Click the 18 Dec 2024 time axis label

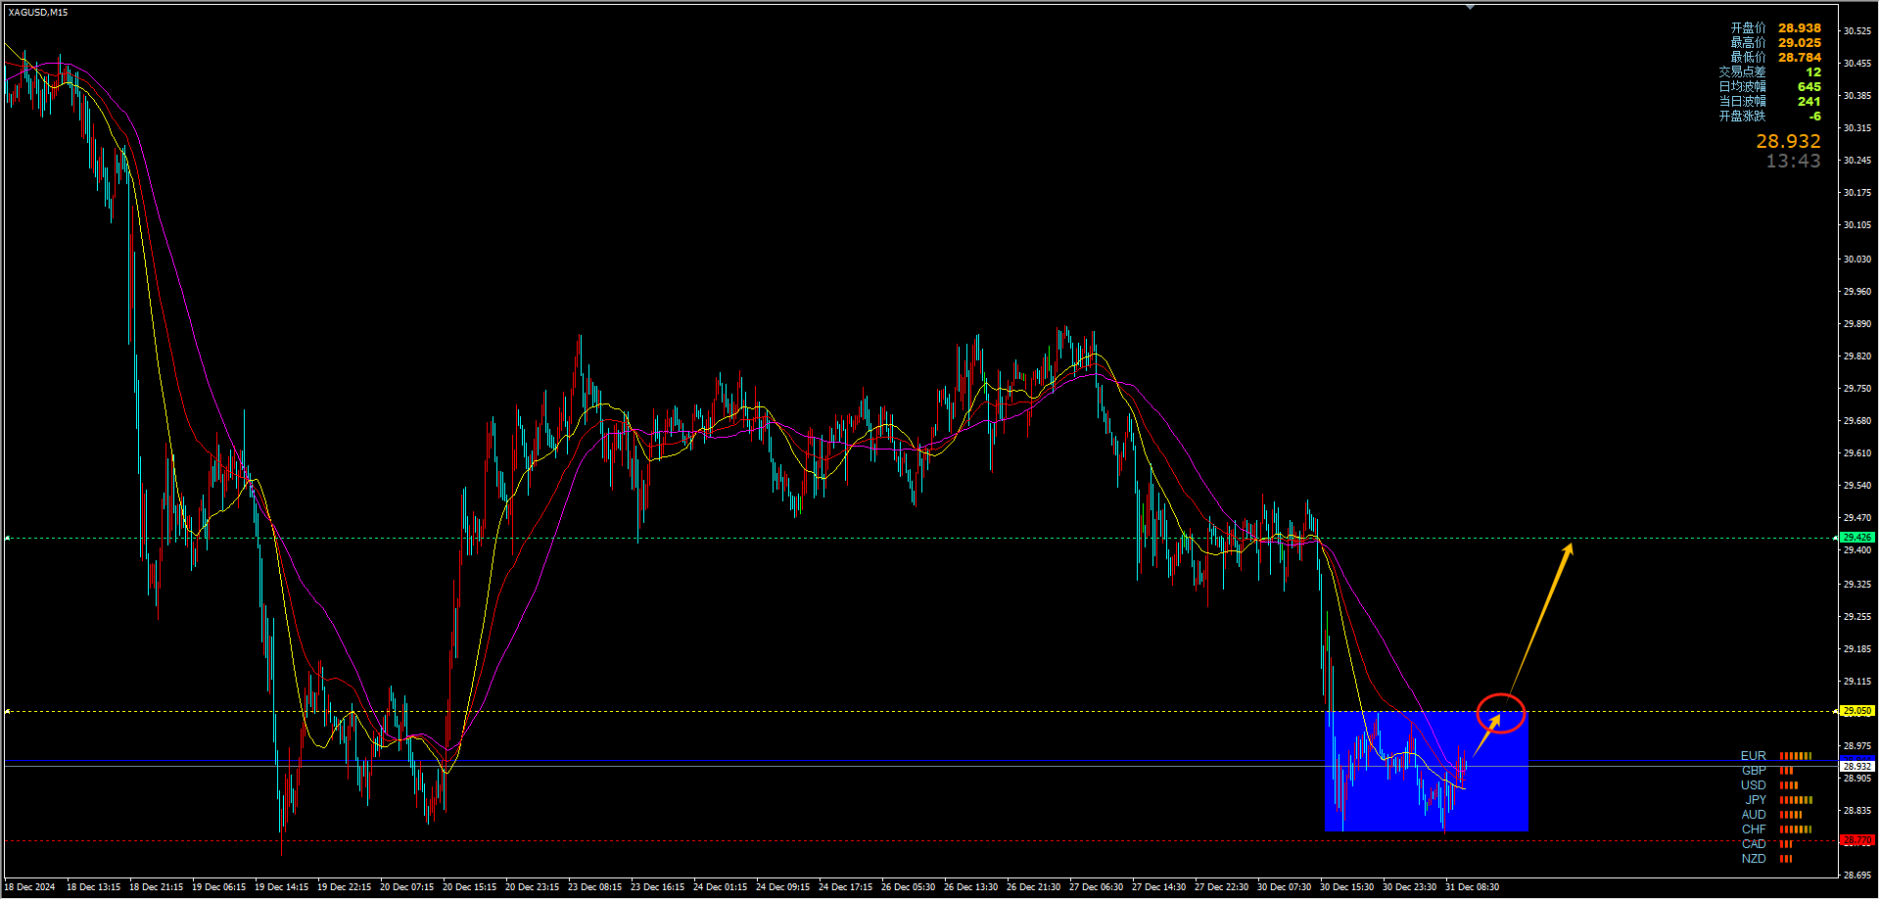(x=30, y=887)
